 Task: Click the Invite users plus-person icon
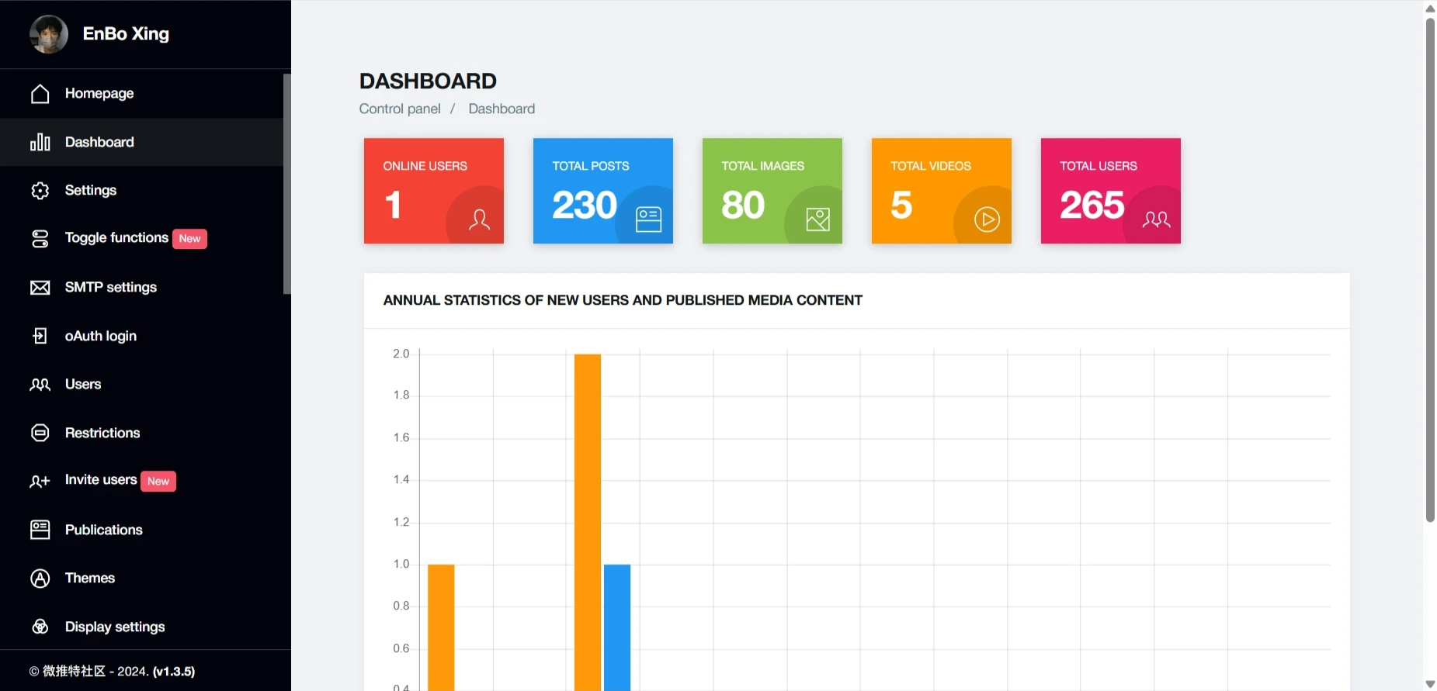[40, 482]
